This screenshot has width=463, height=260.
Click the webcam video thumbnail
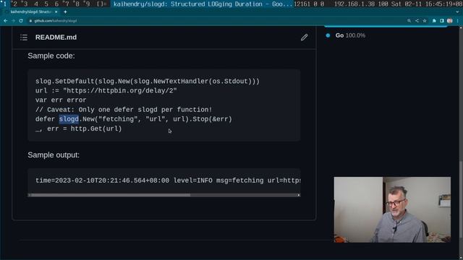392,209
